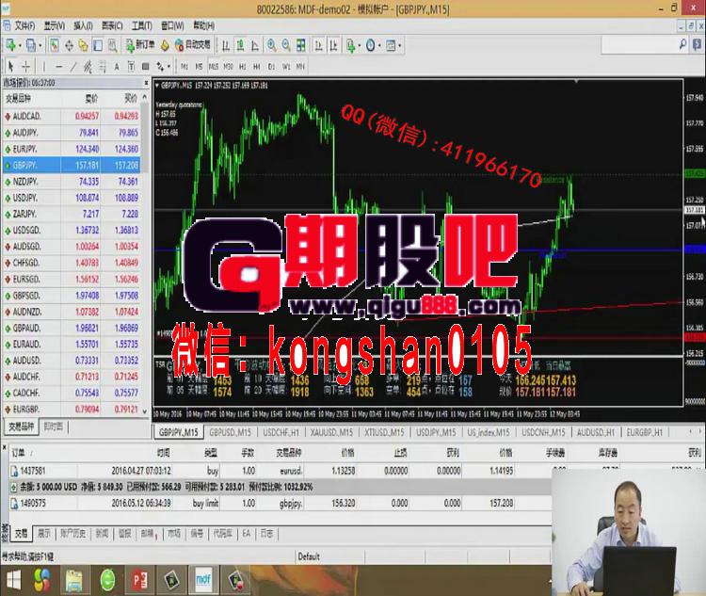Viewport: 706px width, 596px height.
Task: Open the Indicators list icon
Action: 350,45
